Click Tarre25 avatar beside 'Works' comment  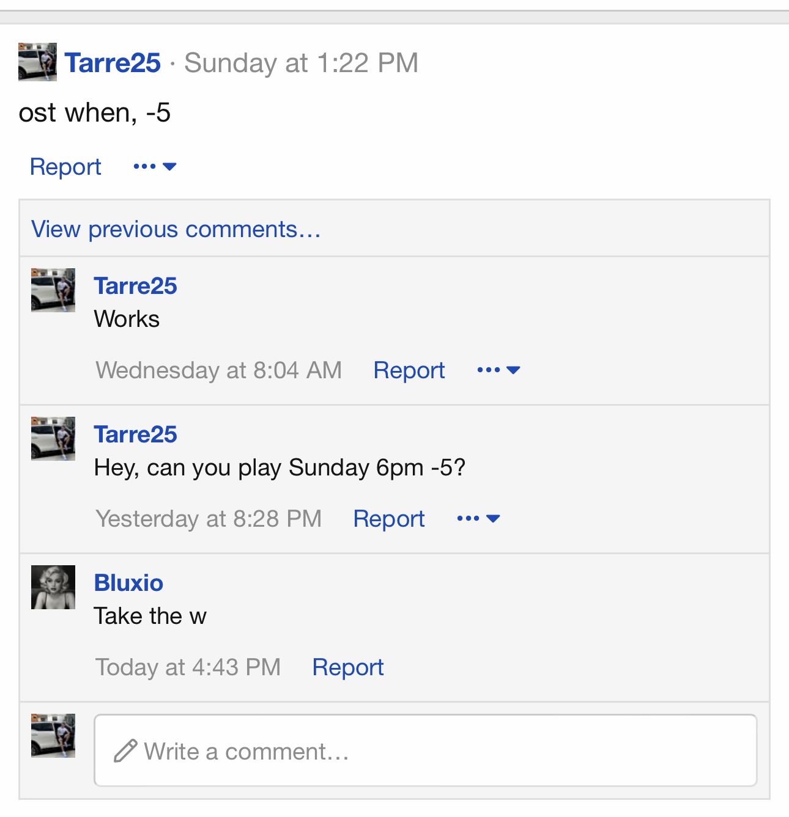coord(53,290)
